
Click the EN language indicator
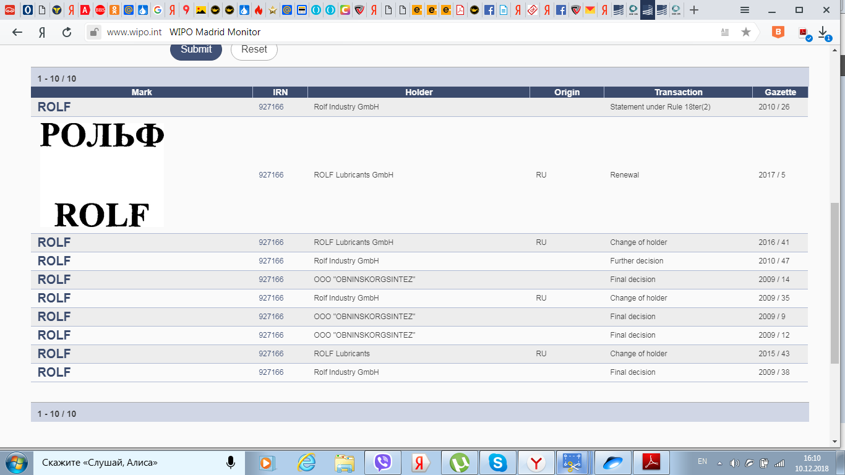(702, 461)
